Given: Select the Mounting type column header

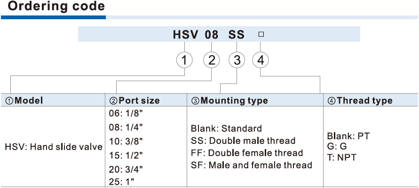Looking at the screenshot, I should tap(229, 100).
